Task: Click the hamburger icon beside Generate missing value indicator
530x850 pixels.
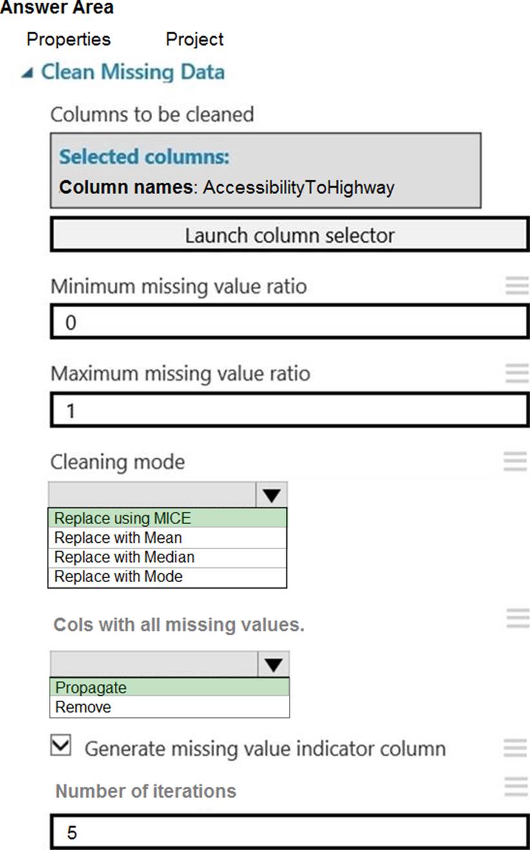Action: click(x=515, y=748)
